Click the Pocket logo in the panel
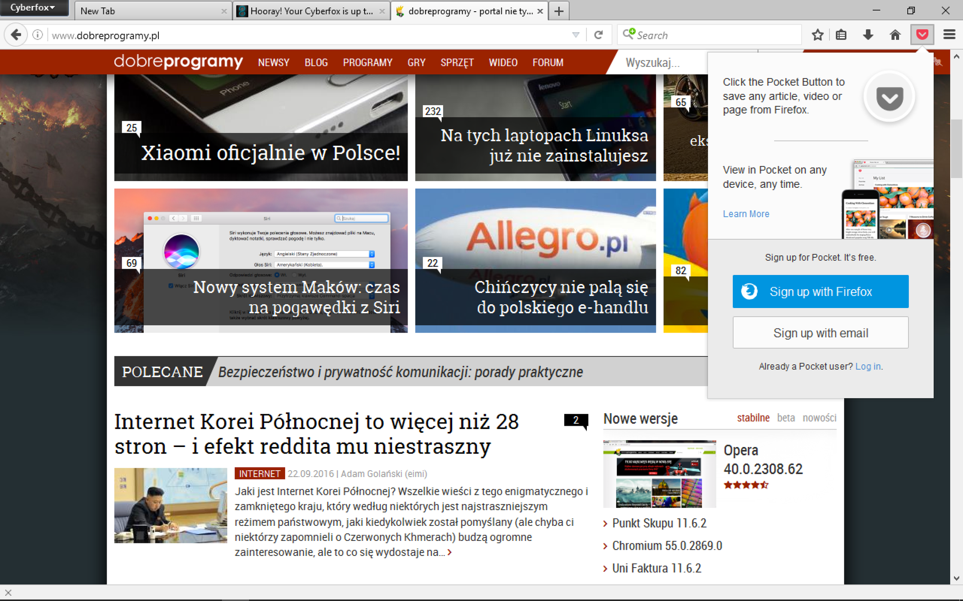Viewport: 963px width, 601px height. point(889,97)
